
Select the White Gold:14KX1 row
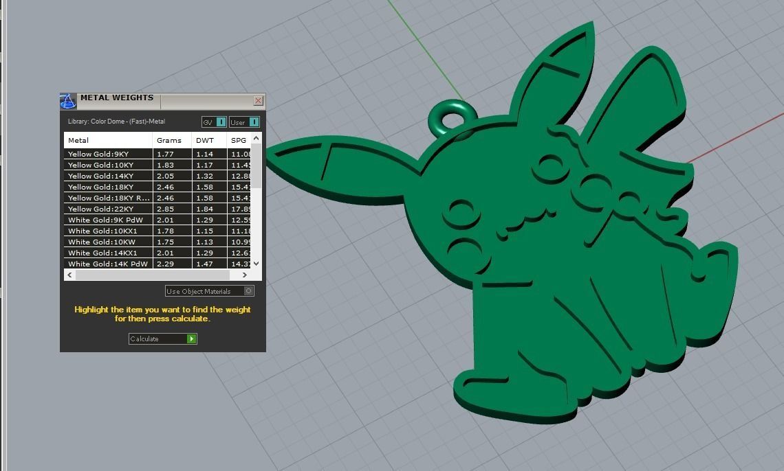pos(157,253)
